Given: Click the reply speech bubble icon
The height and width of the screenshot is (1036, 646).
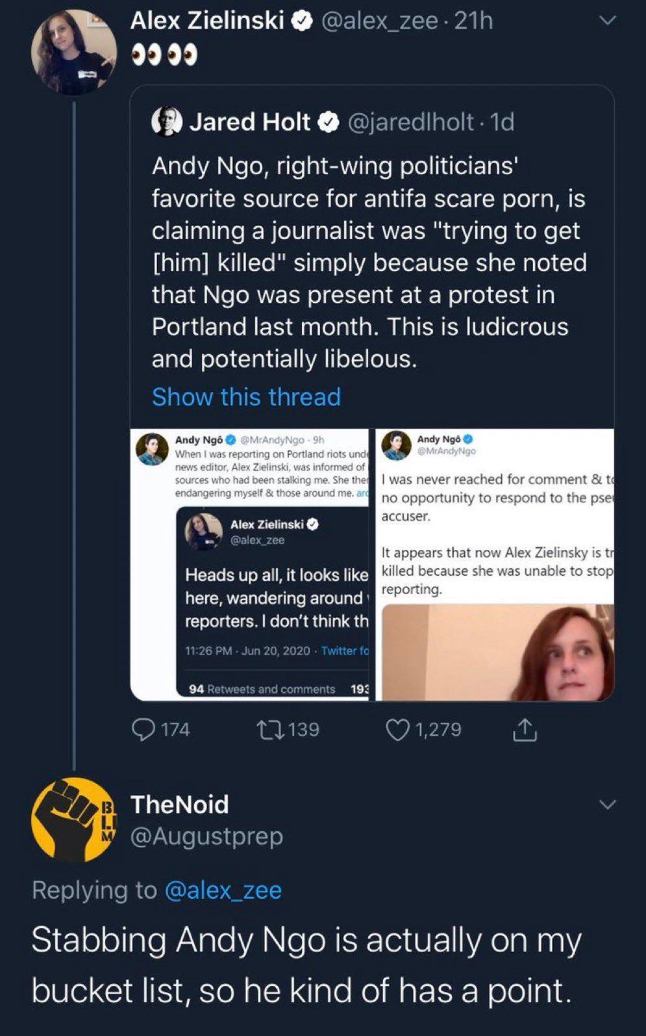Looking at the screenshot, I should (x=143, y=729).
